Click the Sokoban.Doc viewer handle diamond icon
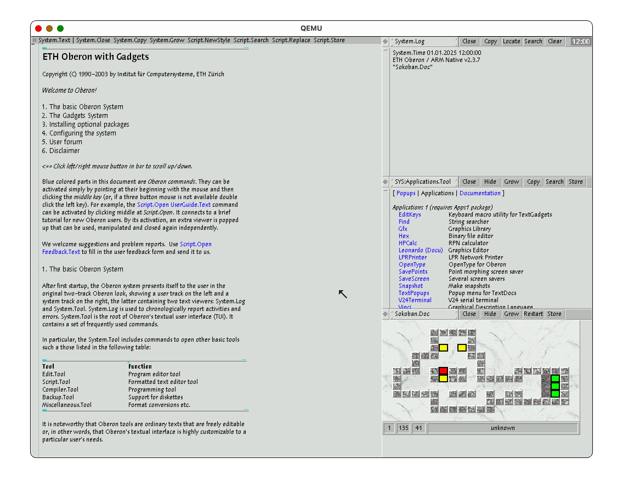The width and height of the screenshot is (623, 498). [385, 314]
